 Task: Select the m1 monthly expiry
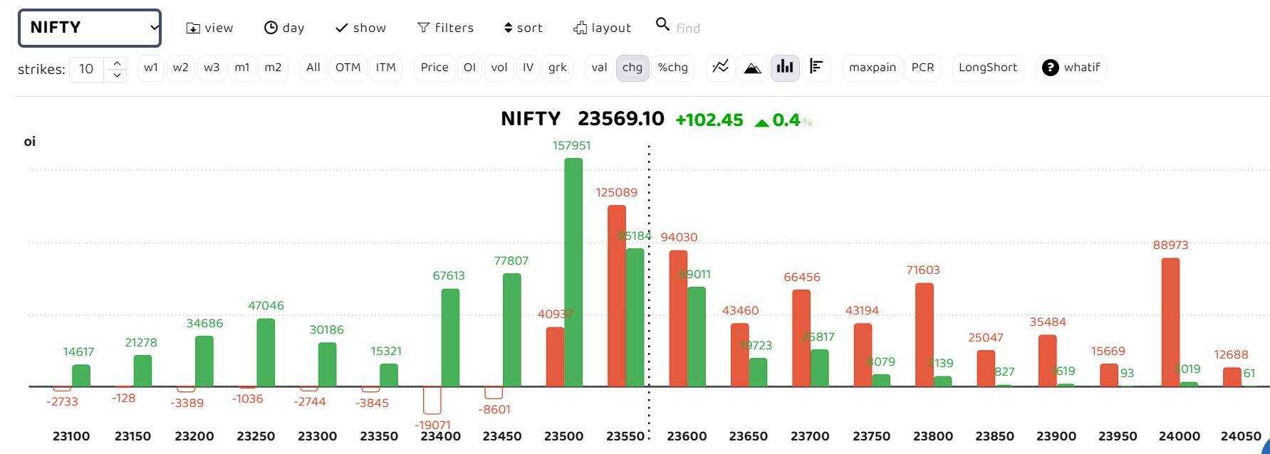click(x=242, y=68)
